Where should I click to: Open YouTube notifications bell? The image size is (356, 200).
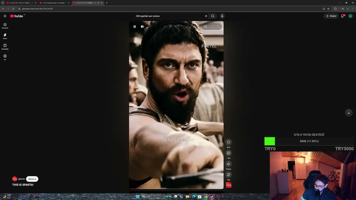click(343, 16)
